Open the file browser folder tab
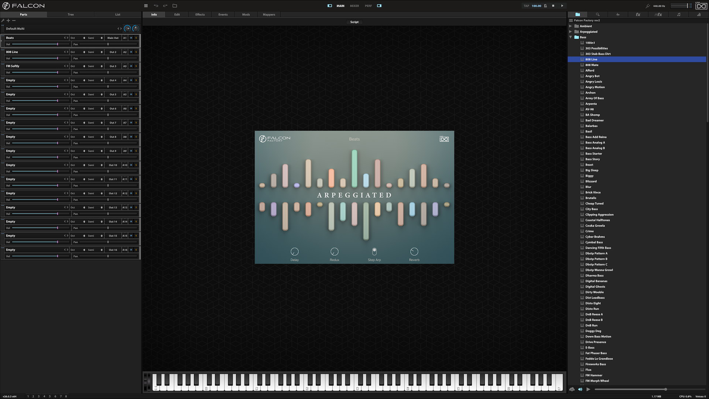Viewport: 709px width, 399px height. coord(578,14)
